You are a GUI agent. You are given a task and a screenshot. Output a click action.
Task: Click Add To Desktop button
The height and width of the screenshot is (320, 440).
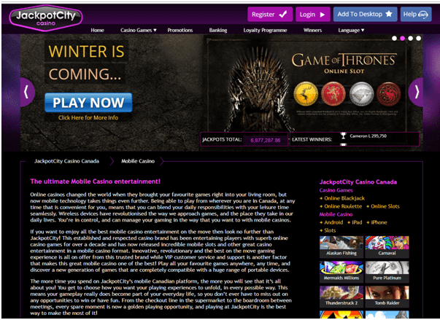(365, 15)
